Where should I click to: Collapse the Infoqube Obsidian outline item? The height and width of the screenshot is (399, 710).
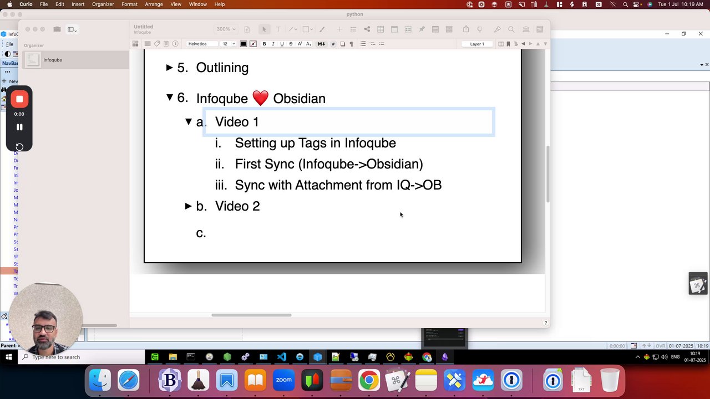[170, 98]
